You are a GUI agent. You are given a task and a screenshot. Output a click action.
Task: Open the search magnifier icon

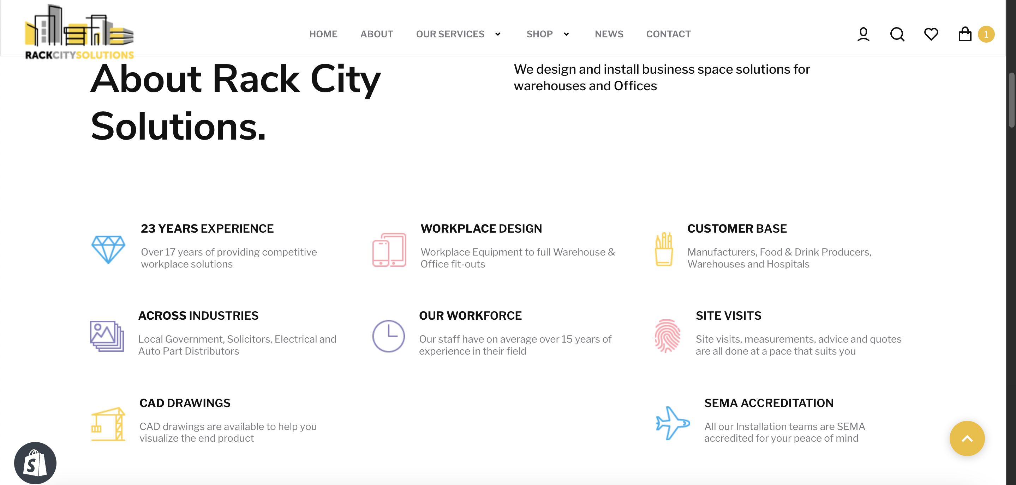point(897,34)
